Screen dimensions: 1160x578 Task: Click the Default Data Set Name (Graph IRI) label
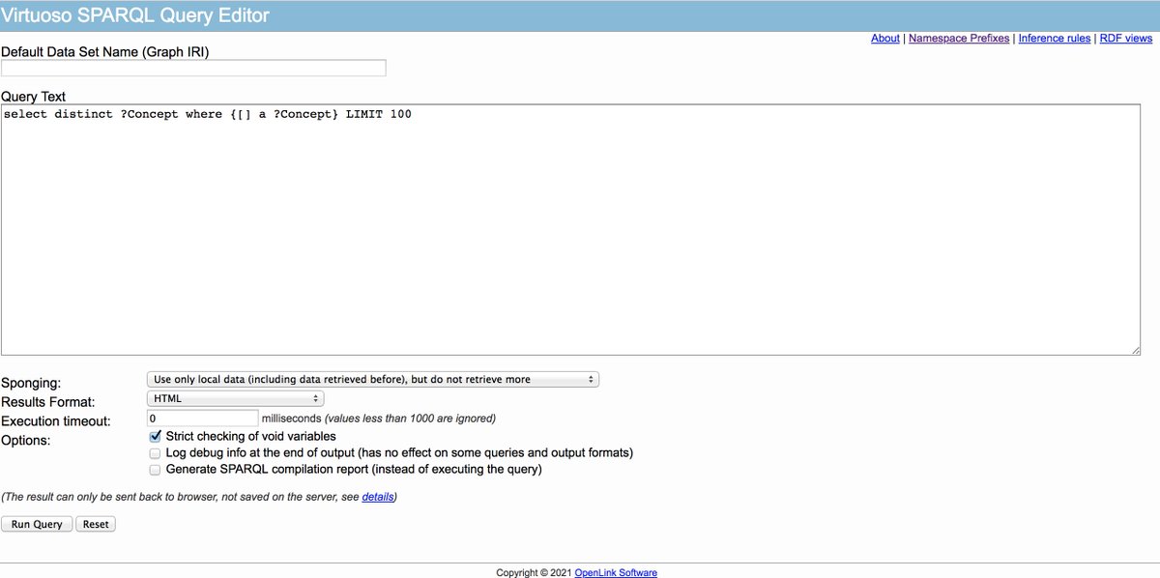(x=104, y=51)
